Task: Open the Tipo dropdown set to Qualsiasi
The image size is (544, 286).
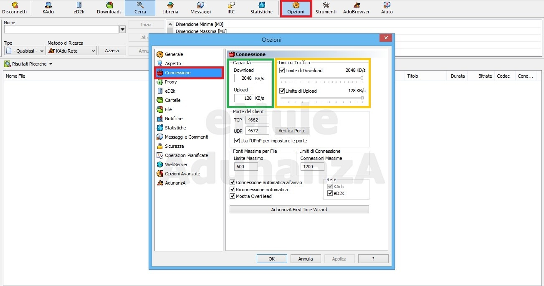Action: pyautogui.click(x=25, y=51)
